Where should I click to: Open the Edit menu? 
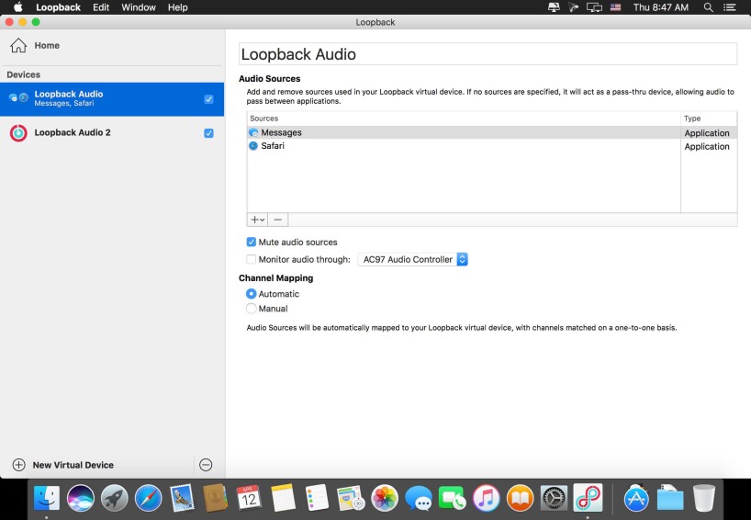[101, 7]
